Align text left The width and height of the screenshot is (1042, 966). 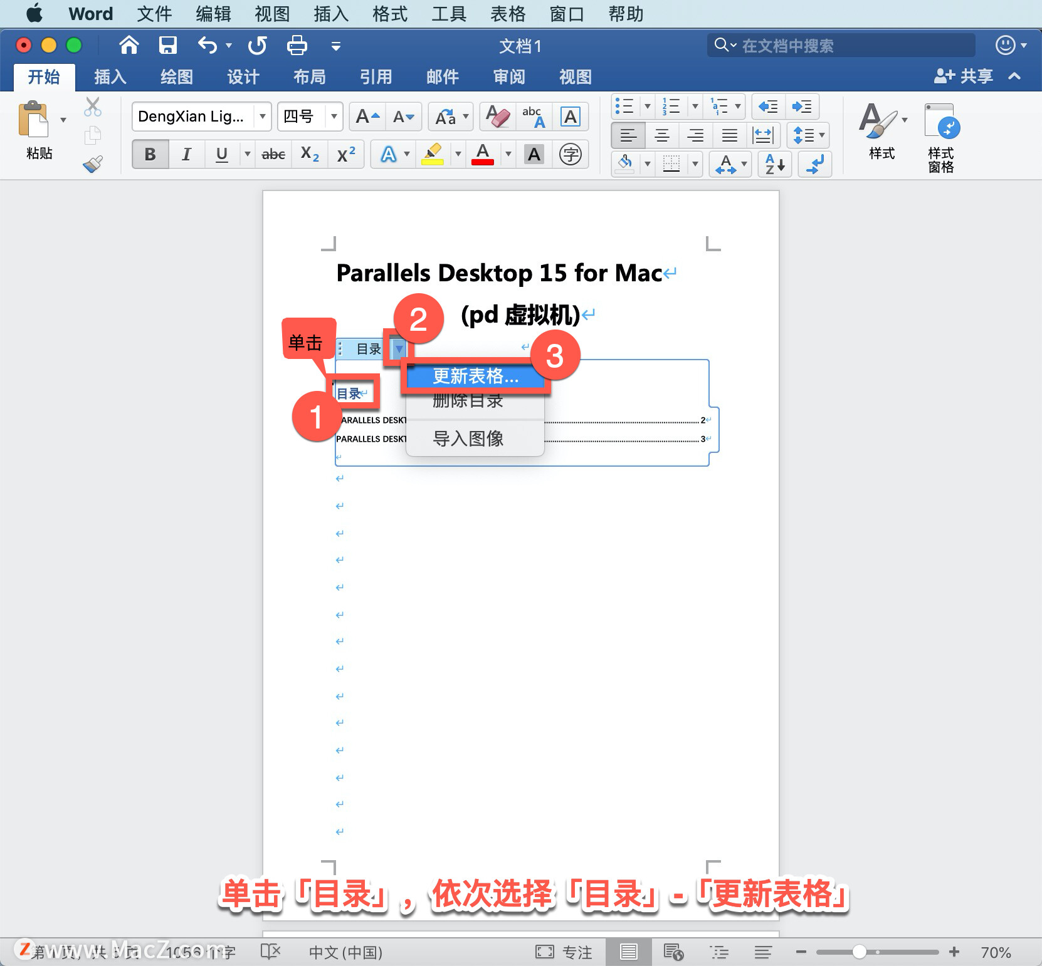click(x=628, y=135)
